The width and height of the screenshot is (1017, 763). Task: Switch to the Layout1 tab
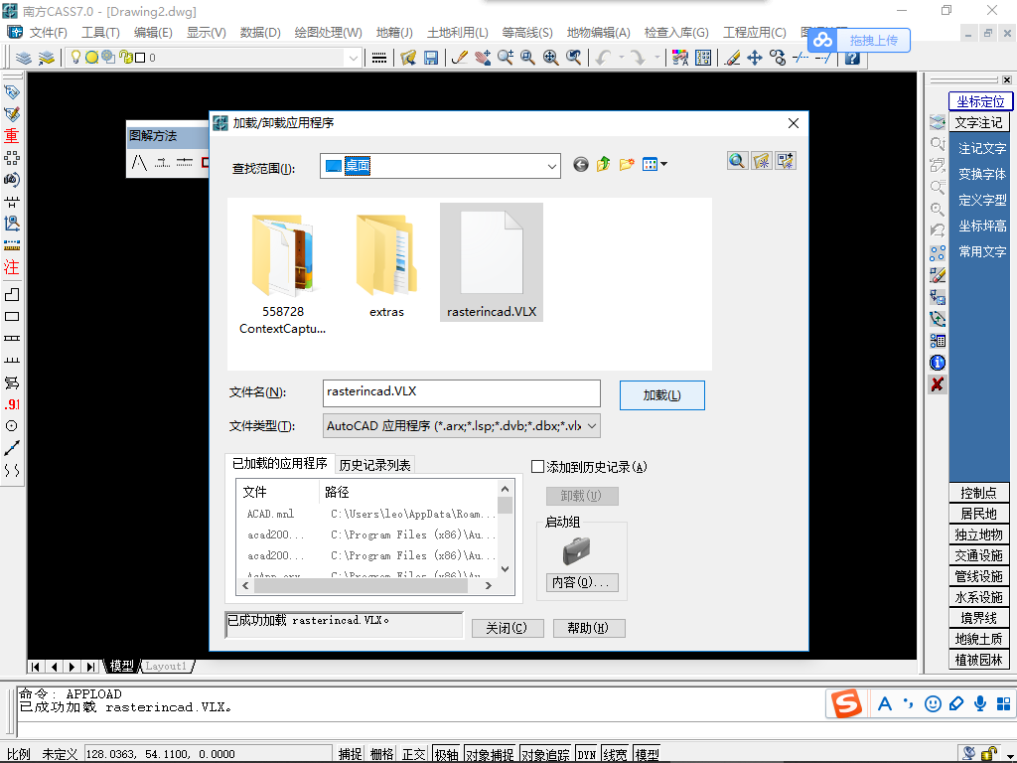[166, 667]
